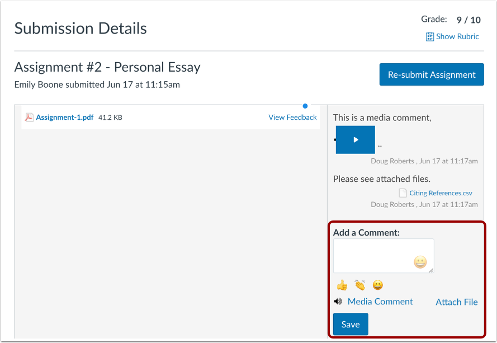The image size is (497, 343).
Task: Insert the grinning face emoji below the comment box
Action: [377, 285]
